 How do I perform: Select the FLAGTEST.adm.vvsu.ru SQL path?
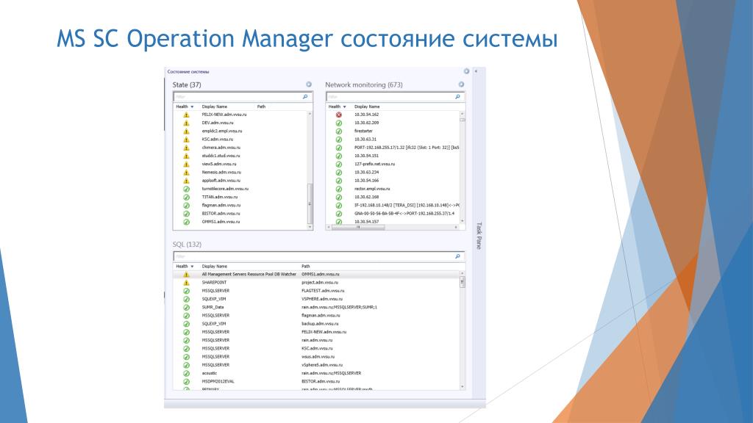pyautogui.click(x=323, y=291)
